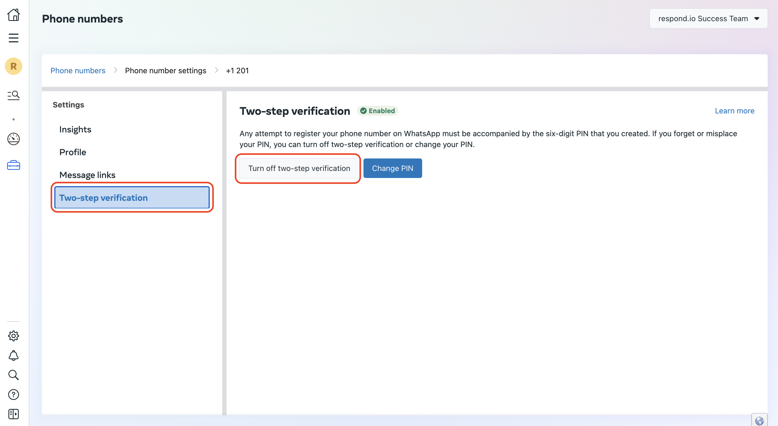
Task: Click the globe icon at bottom right
Action: click(x=759, y=421)
